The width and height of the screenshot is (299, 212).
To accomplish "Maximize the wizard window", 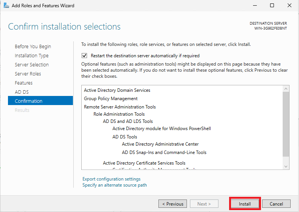I will click(x=272, y=6).
